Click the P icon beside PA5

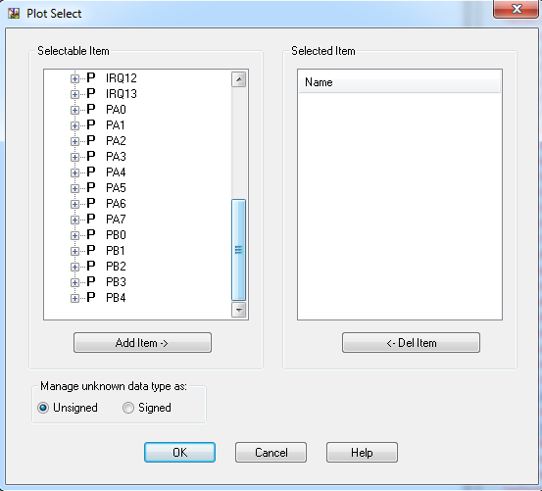click(91, 187)
